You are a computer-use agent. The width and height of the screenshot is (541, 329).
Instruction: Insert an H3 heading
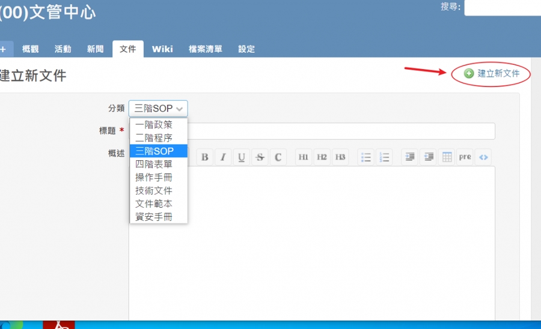340,157
